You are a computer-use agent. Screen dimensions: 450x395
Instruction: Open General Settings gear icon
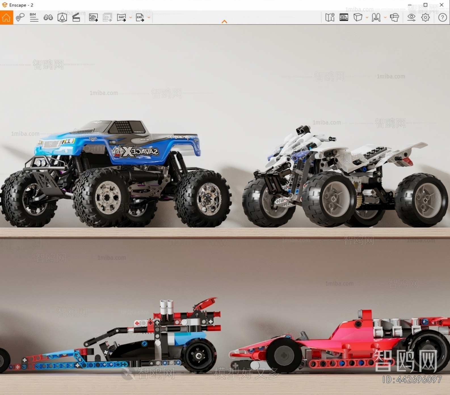tap(425, 18)
